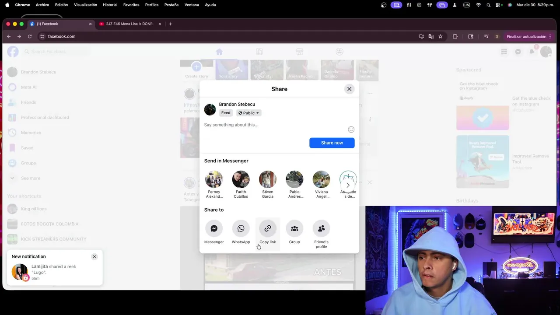Click the Feed destination button

[226, 113]
